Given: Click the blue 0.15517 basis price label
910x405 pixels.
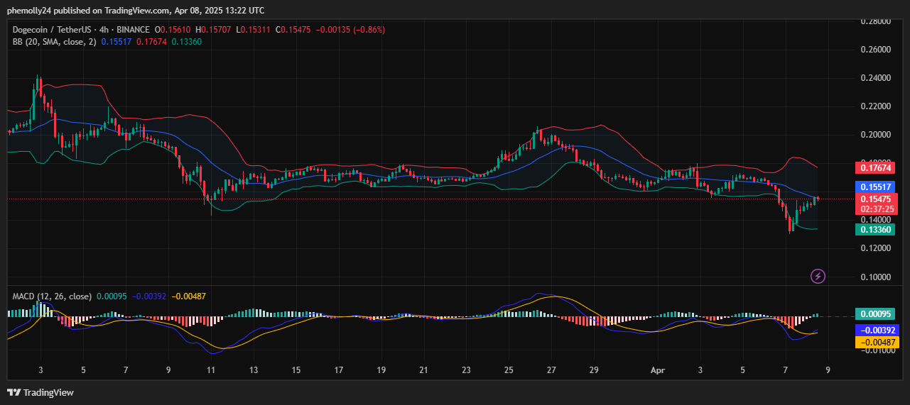Looking at the screenshot, I should (x=874, y=187).
